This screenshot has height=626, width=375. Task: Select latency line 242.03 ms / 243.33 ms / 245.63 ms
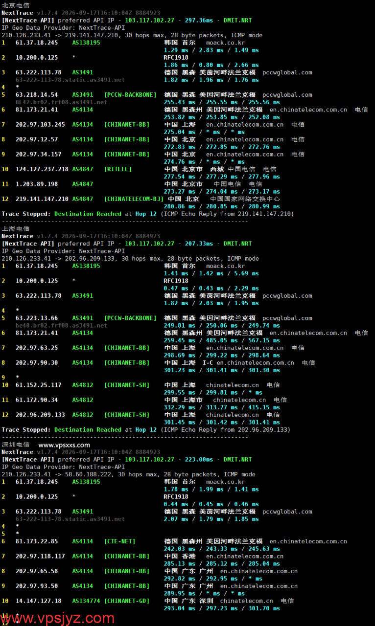tap(222, 549)
